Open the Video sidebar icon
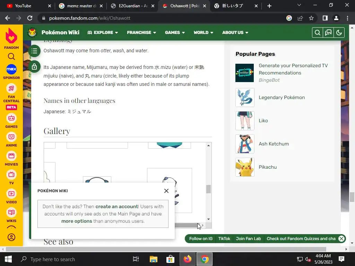Viewport: 355px width, 266px height. pos(11,194)
